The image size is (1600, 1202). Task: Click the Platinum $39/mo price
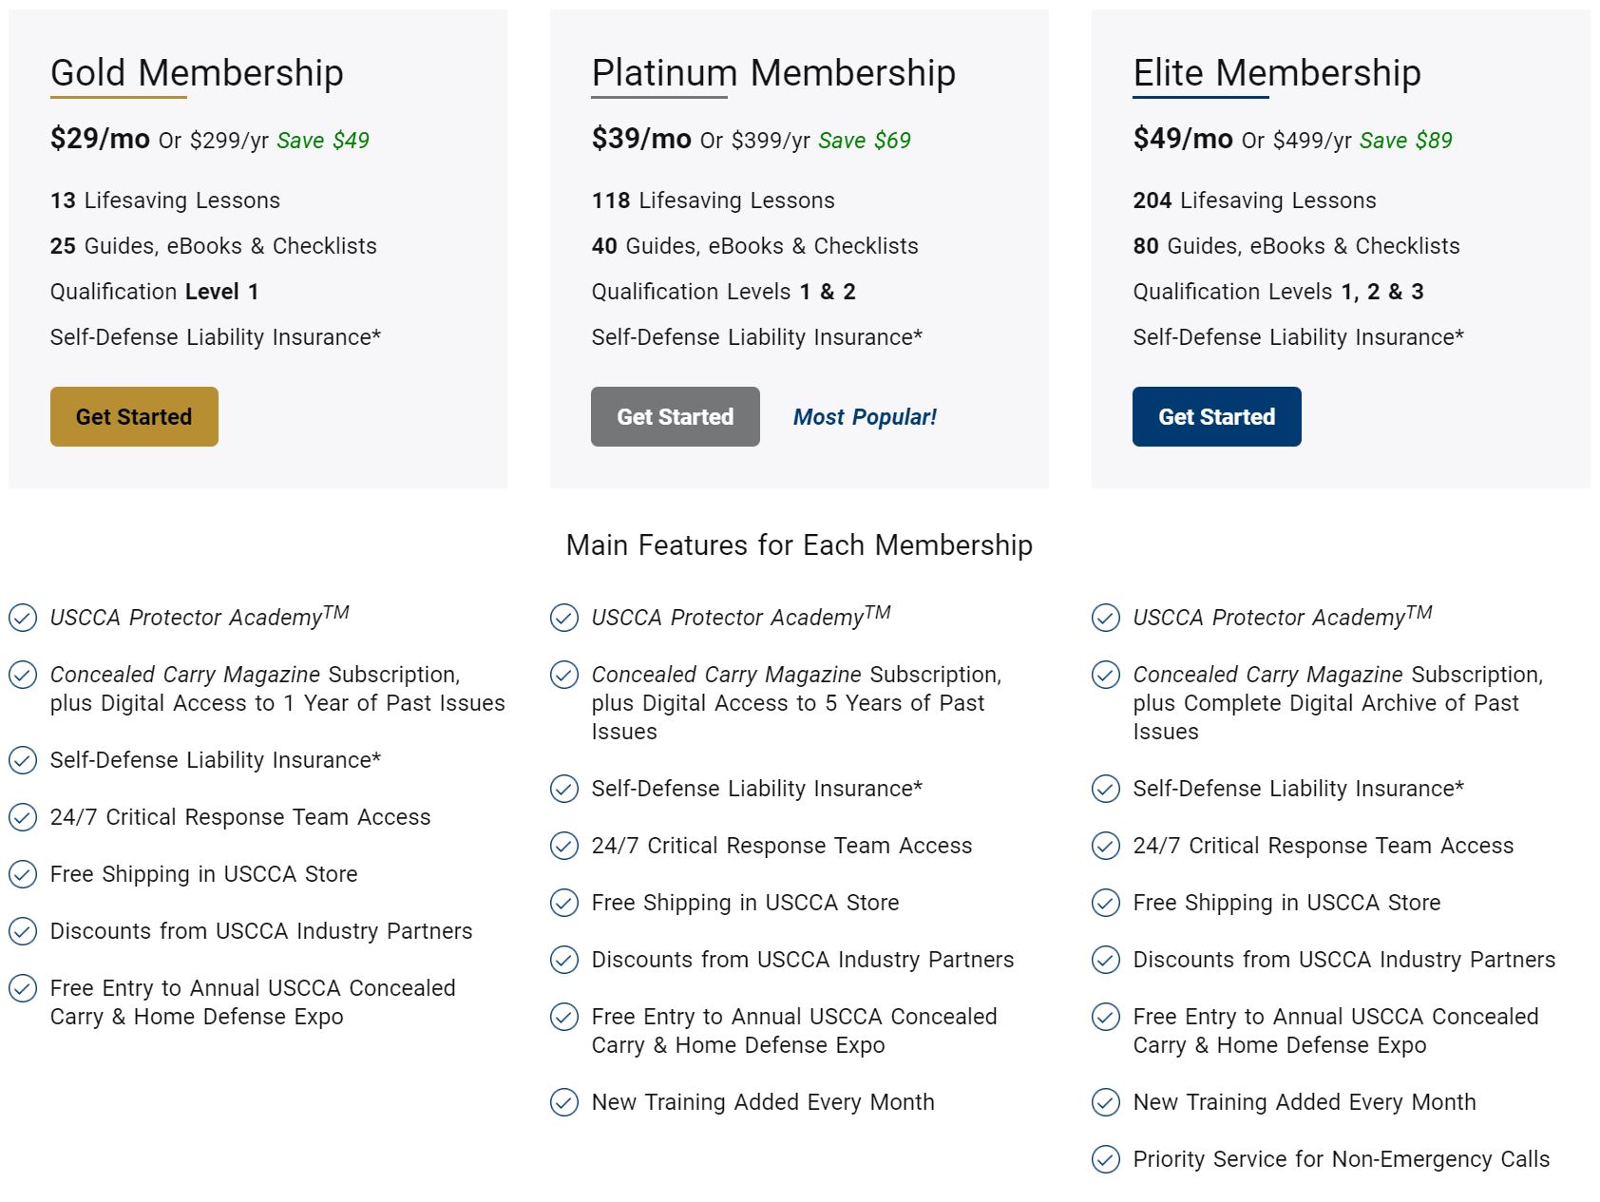tap(641, 139)
